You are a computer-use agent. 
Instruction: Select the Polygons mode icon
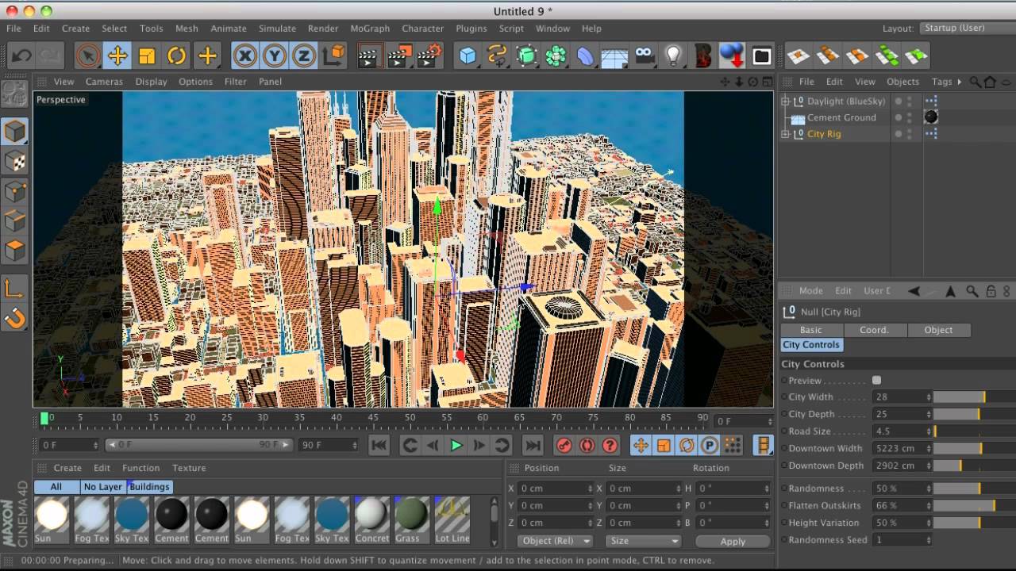click(14, 252)
